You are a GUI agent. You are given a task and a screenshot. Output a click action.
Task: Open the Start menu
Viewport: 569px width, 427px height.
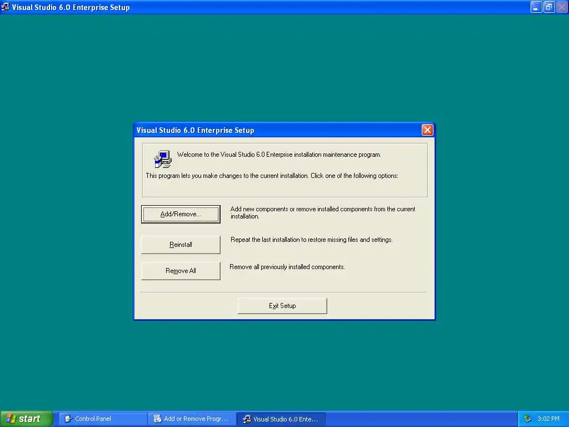[26, 419]
